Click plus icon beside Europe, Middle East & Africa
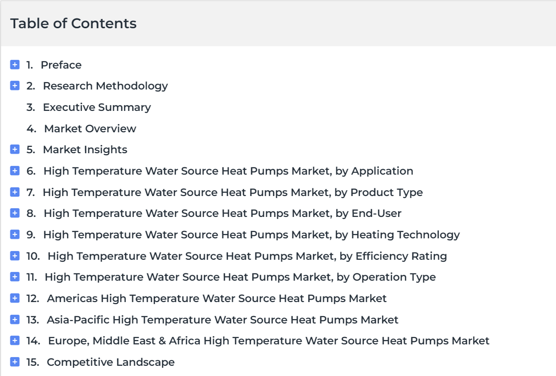 15,340
